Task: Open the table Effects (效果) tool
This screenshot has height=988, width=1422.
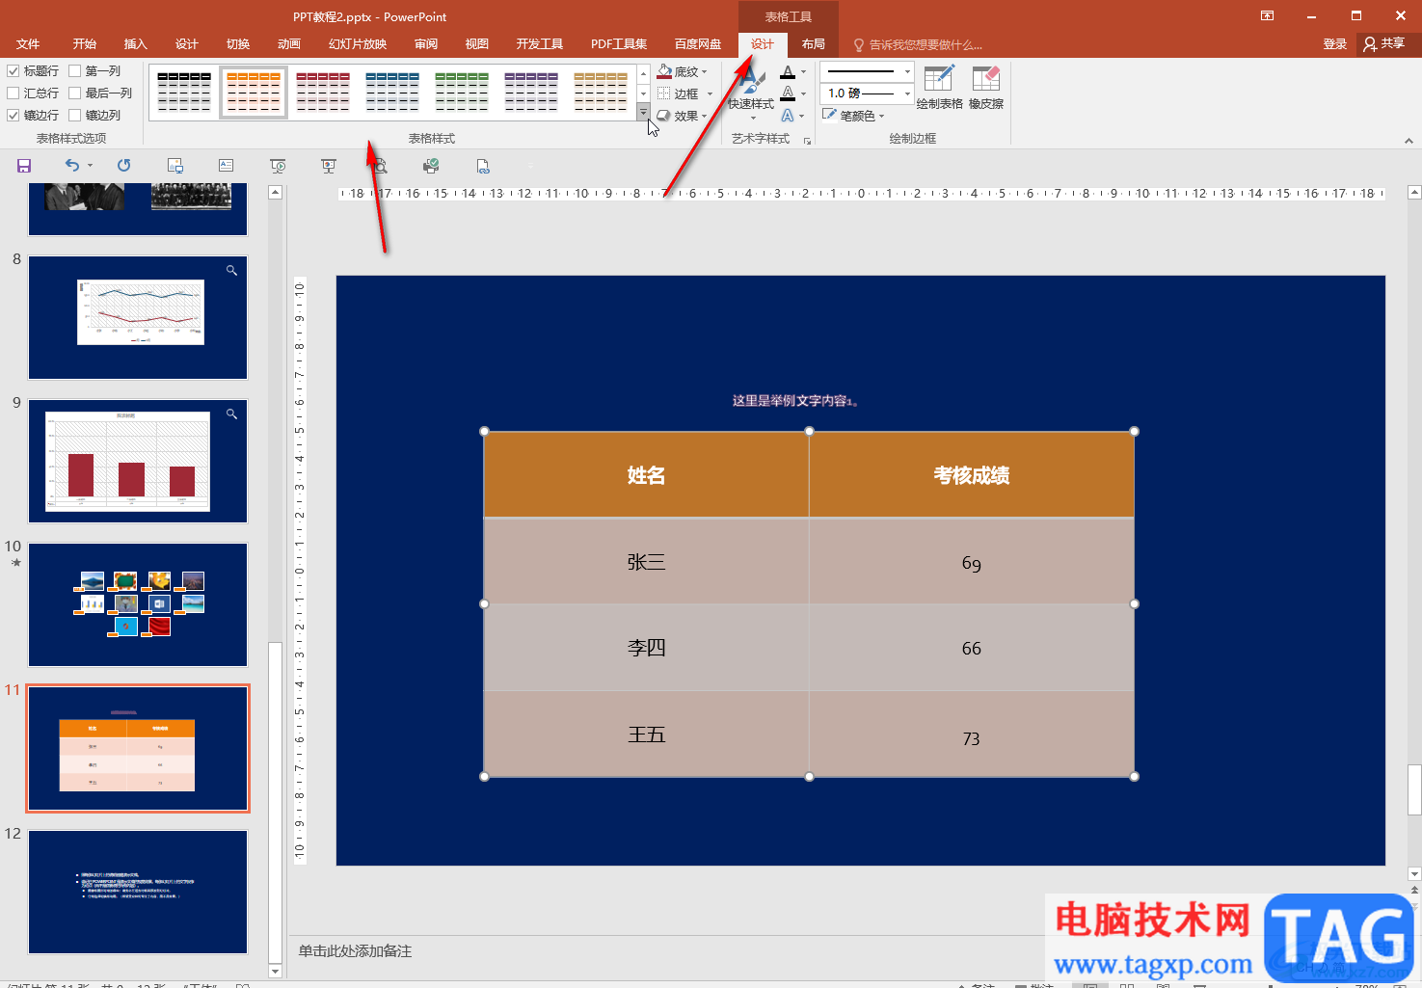Action: 665,116
